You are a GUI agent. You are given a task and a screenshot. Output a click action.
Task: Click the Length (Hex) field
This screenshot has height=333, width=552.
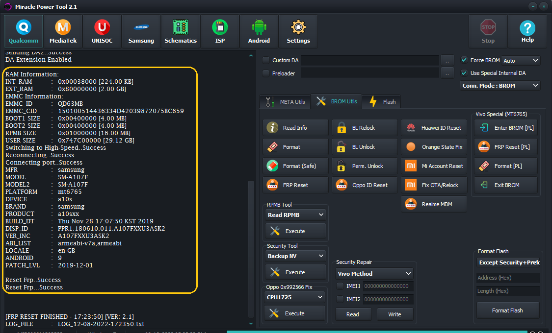coord(508,291)
